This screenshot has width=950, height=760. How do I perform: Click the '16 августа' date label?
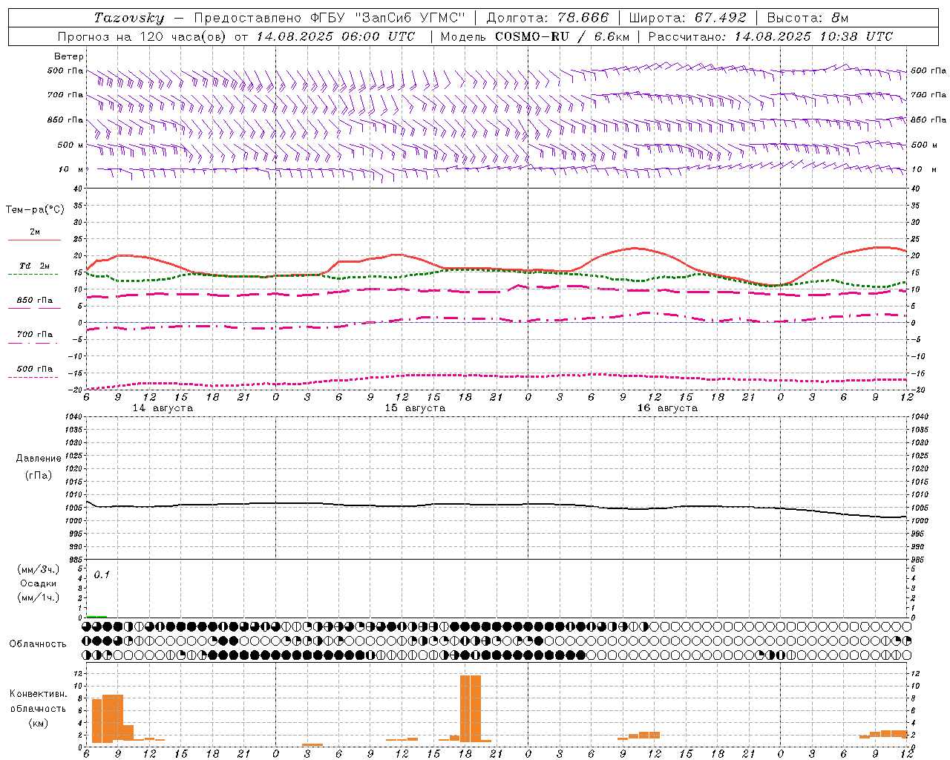coord(667,408)
